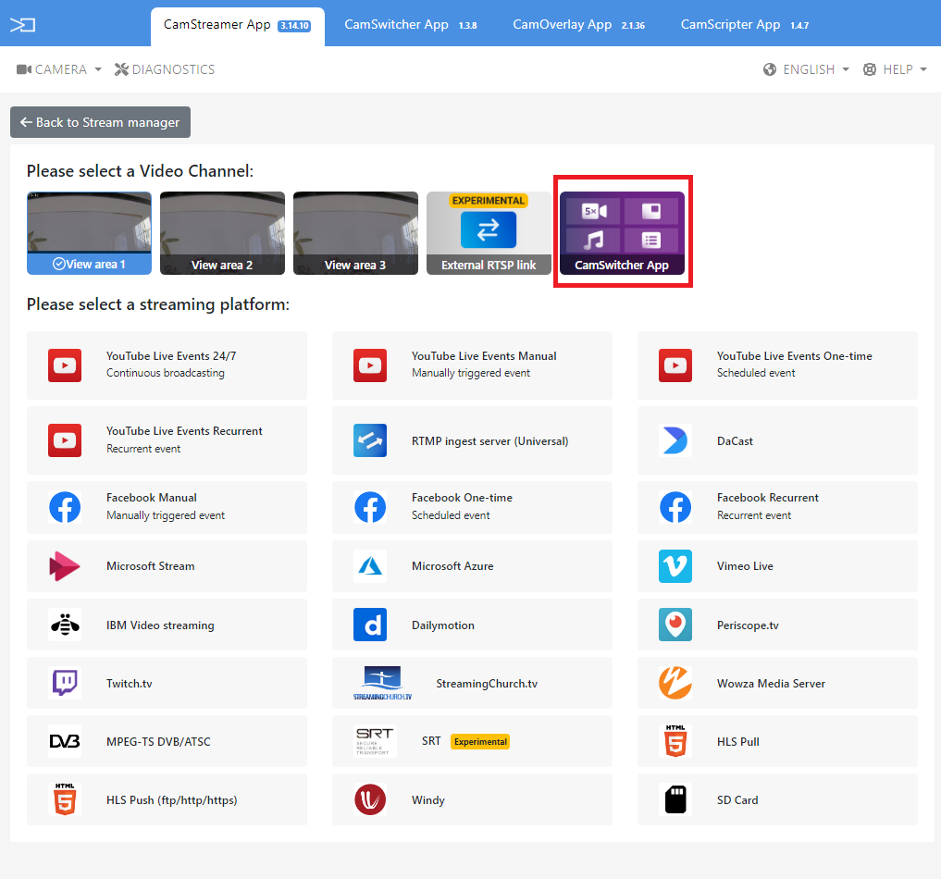Choose the Periscope.tv icon
This screenshot has width=941, height=879.
coord(675,625)
